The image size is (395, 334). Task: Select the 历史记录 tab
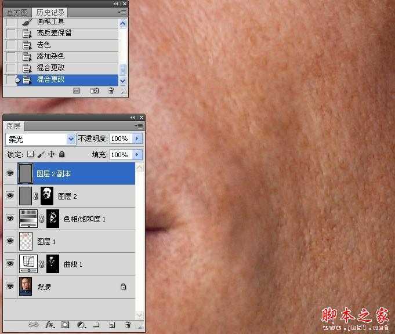coord(50,12)
